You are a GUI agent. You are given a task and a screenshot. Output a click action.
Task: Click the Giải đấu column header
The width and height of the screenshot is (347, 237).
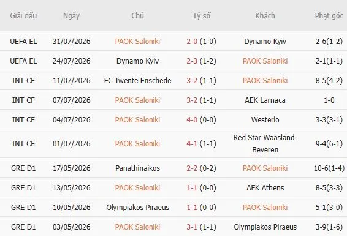(23, 16)
